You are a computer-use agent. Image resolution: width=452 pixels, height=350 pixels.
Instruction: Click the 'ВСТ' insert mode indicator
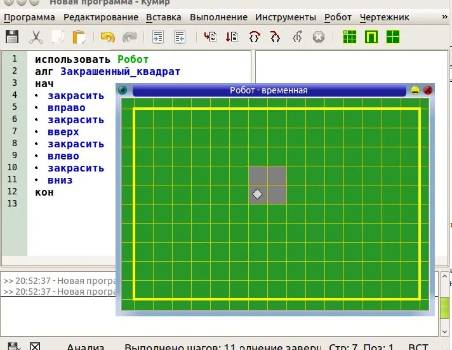tap(418, 347)
